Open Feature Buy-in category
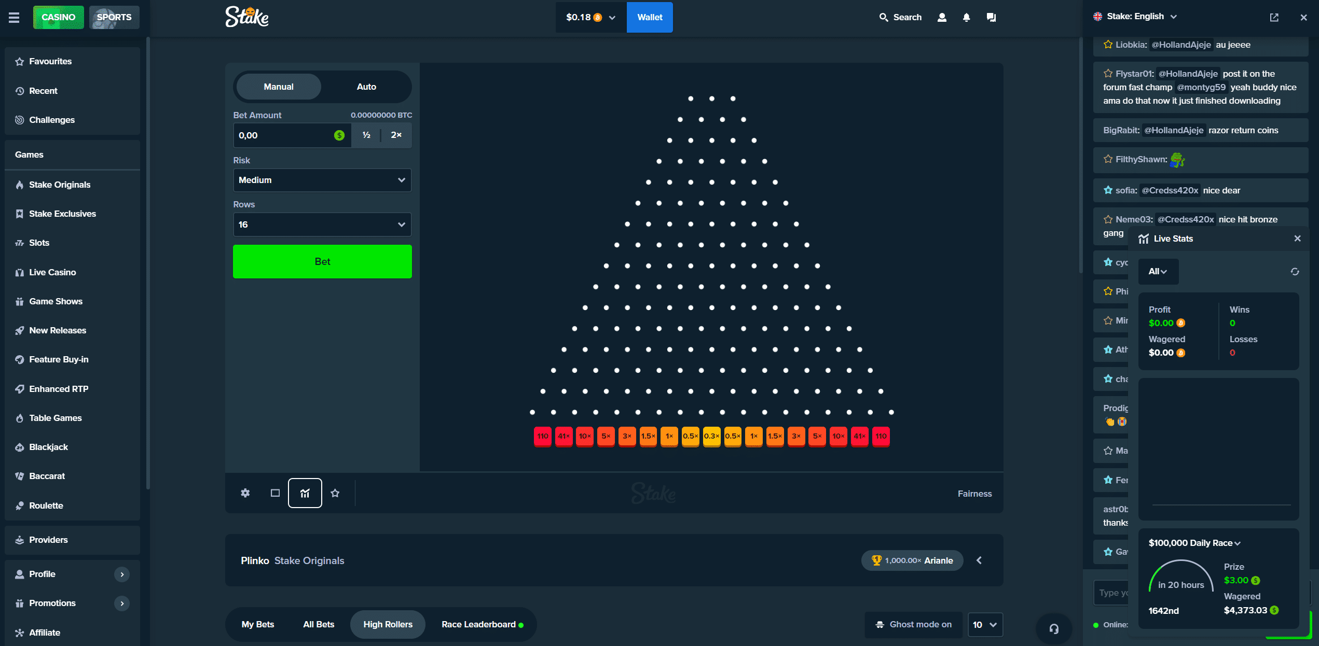Image resolution: width=1319 pixels, height=646 pixels. click(72, 359)
